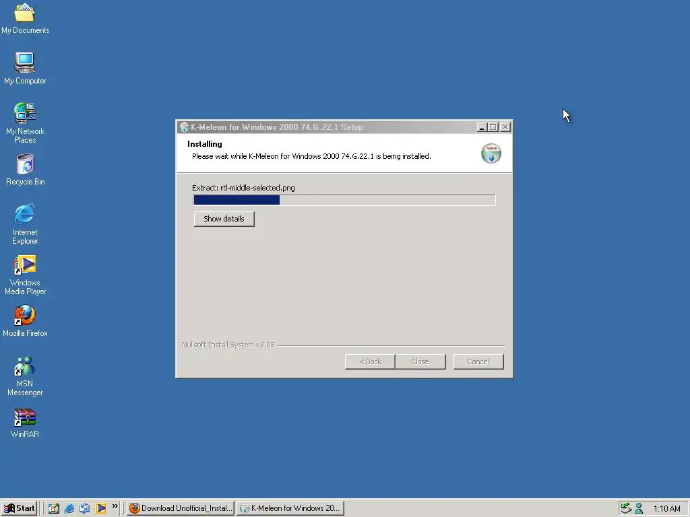
Task: Select My Network Places icon
Action: click(25, 123)
